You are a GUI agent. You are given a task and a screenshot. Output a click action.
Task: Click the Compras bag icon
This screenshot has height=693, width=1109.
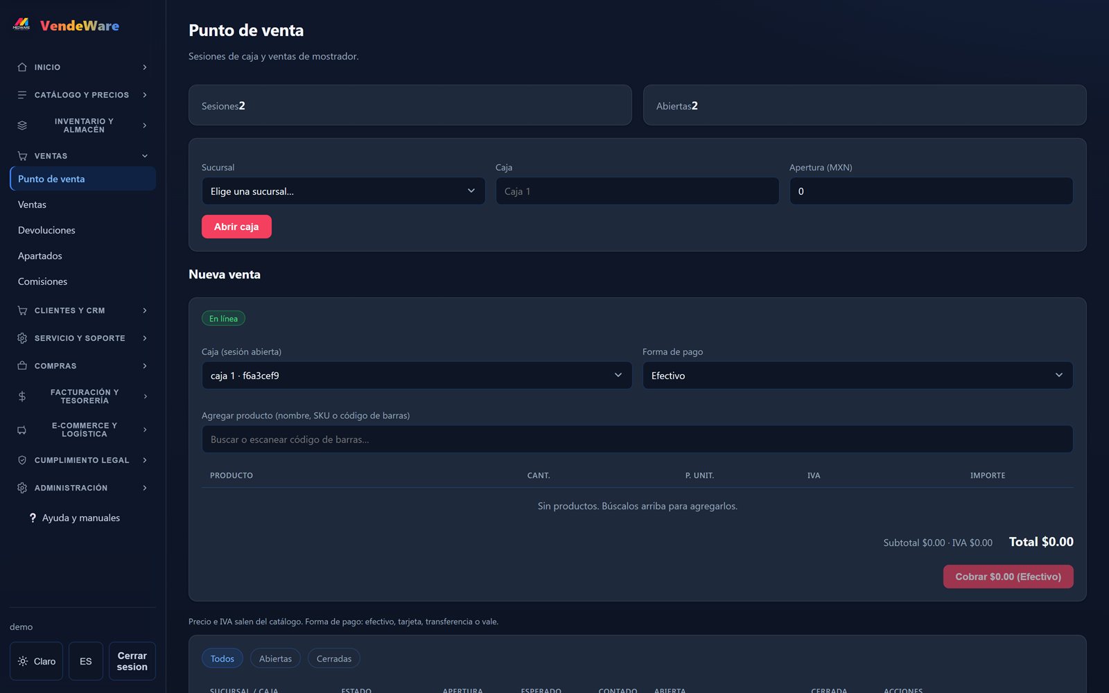[22, 366]
